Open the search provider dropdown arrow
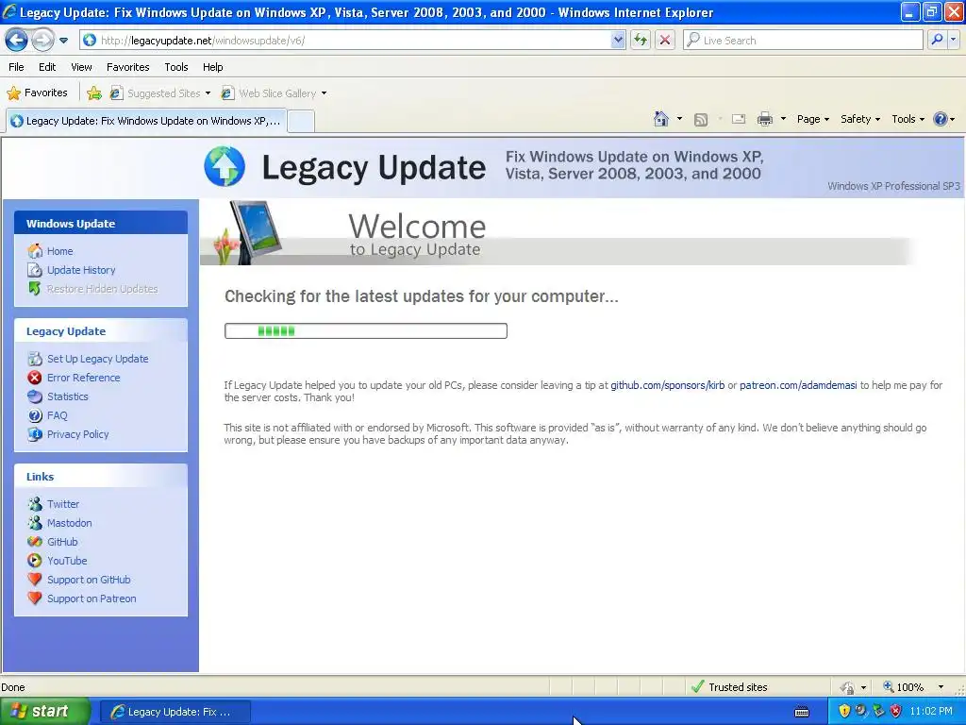This screenshot has width=966, height=725. (953, 40)
